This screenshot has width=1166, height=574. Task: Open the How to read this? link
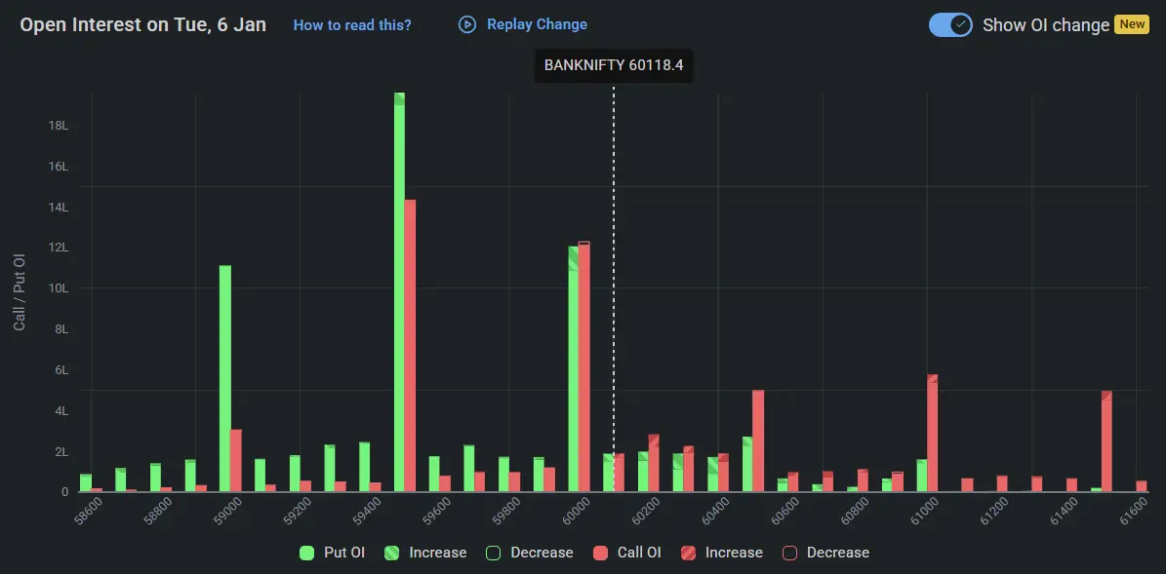point(352,24)
